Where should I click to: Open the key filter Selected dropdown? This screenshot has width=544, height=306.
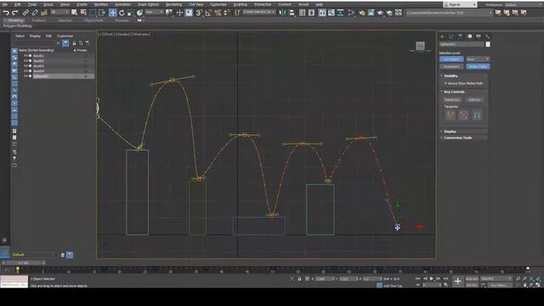pos(496,279)
